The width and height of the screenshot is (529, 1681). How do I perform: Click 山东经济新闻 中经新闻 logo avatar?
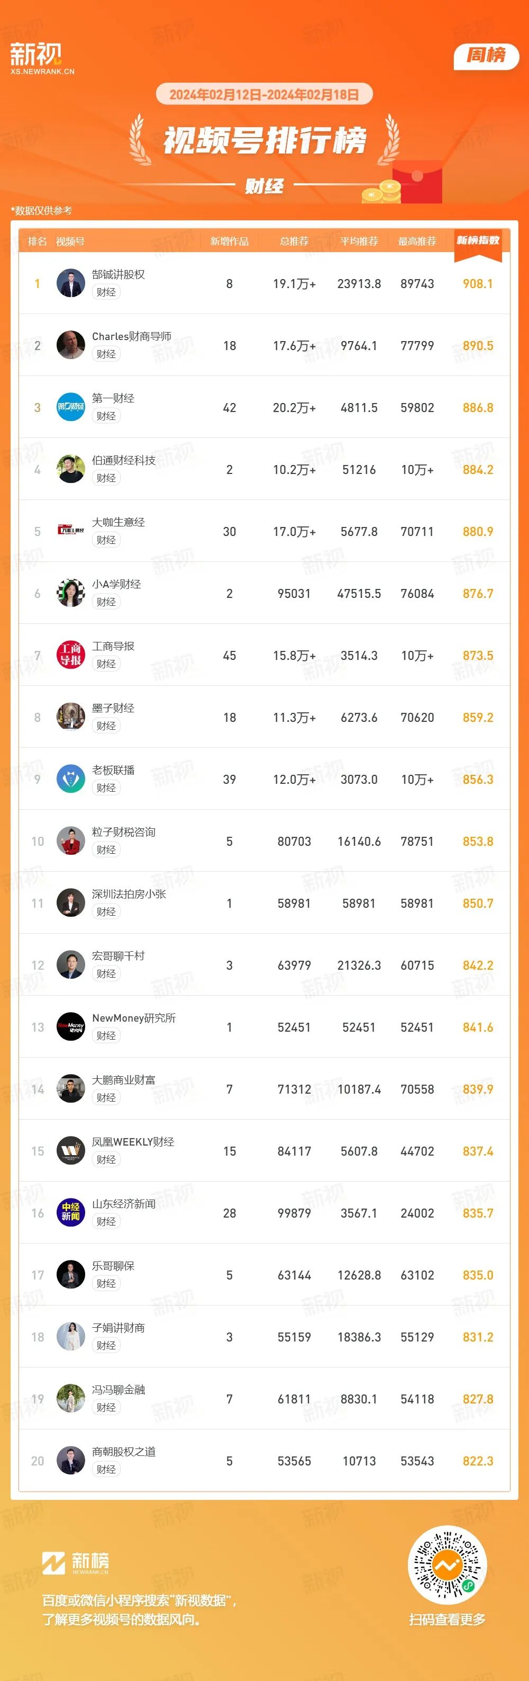point(70,1213)
